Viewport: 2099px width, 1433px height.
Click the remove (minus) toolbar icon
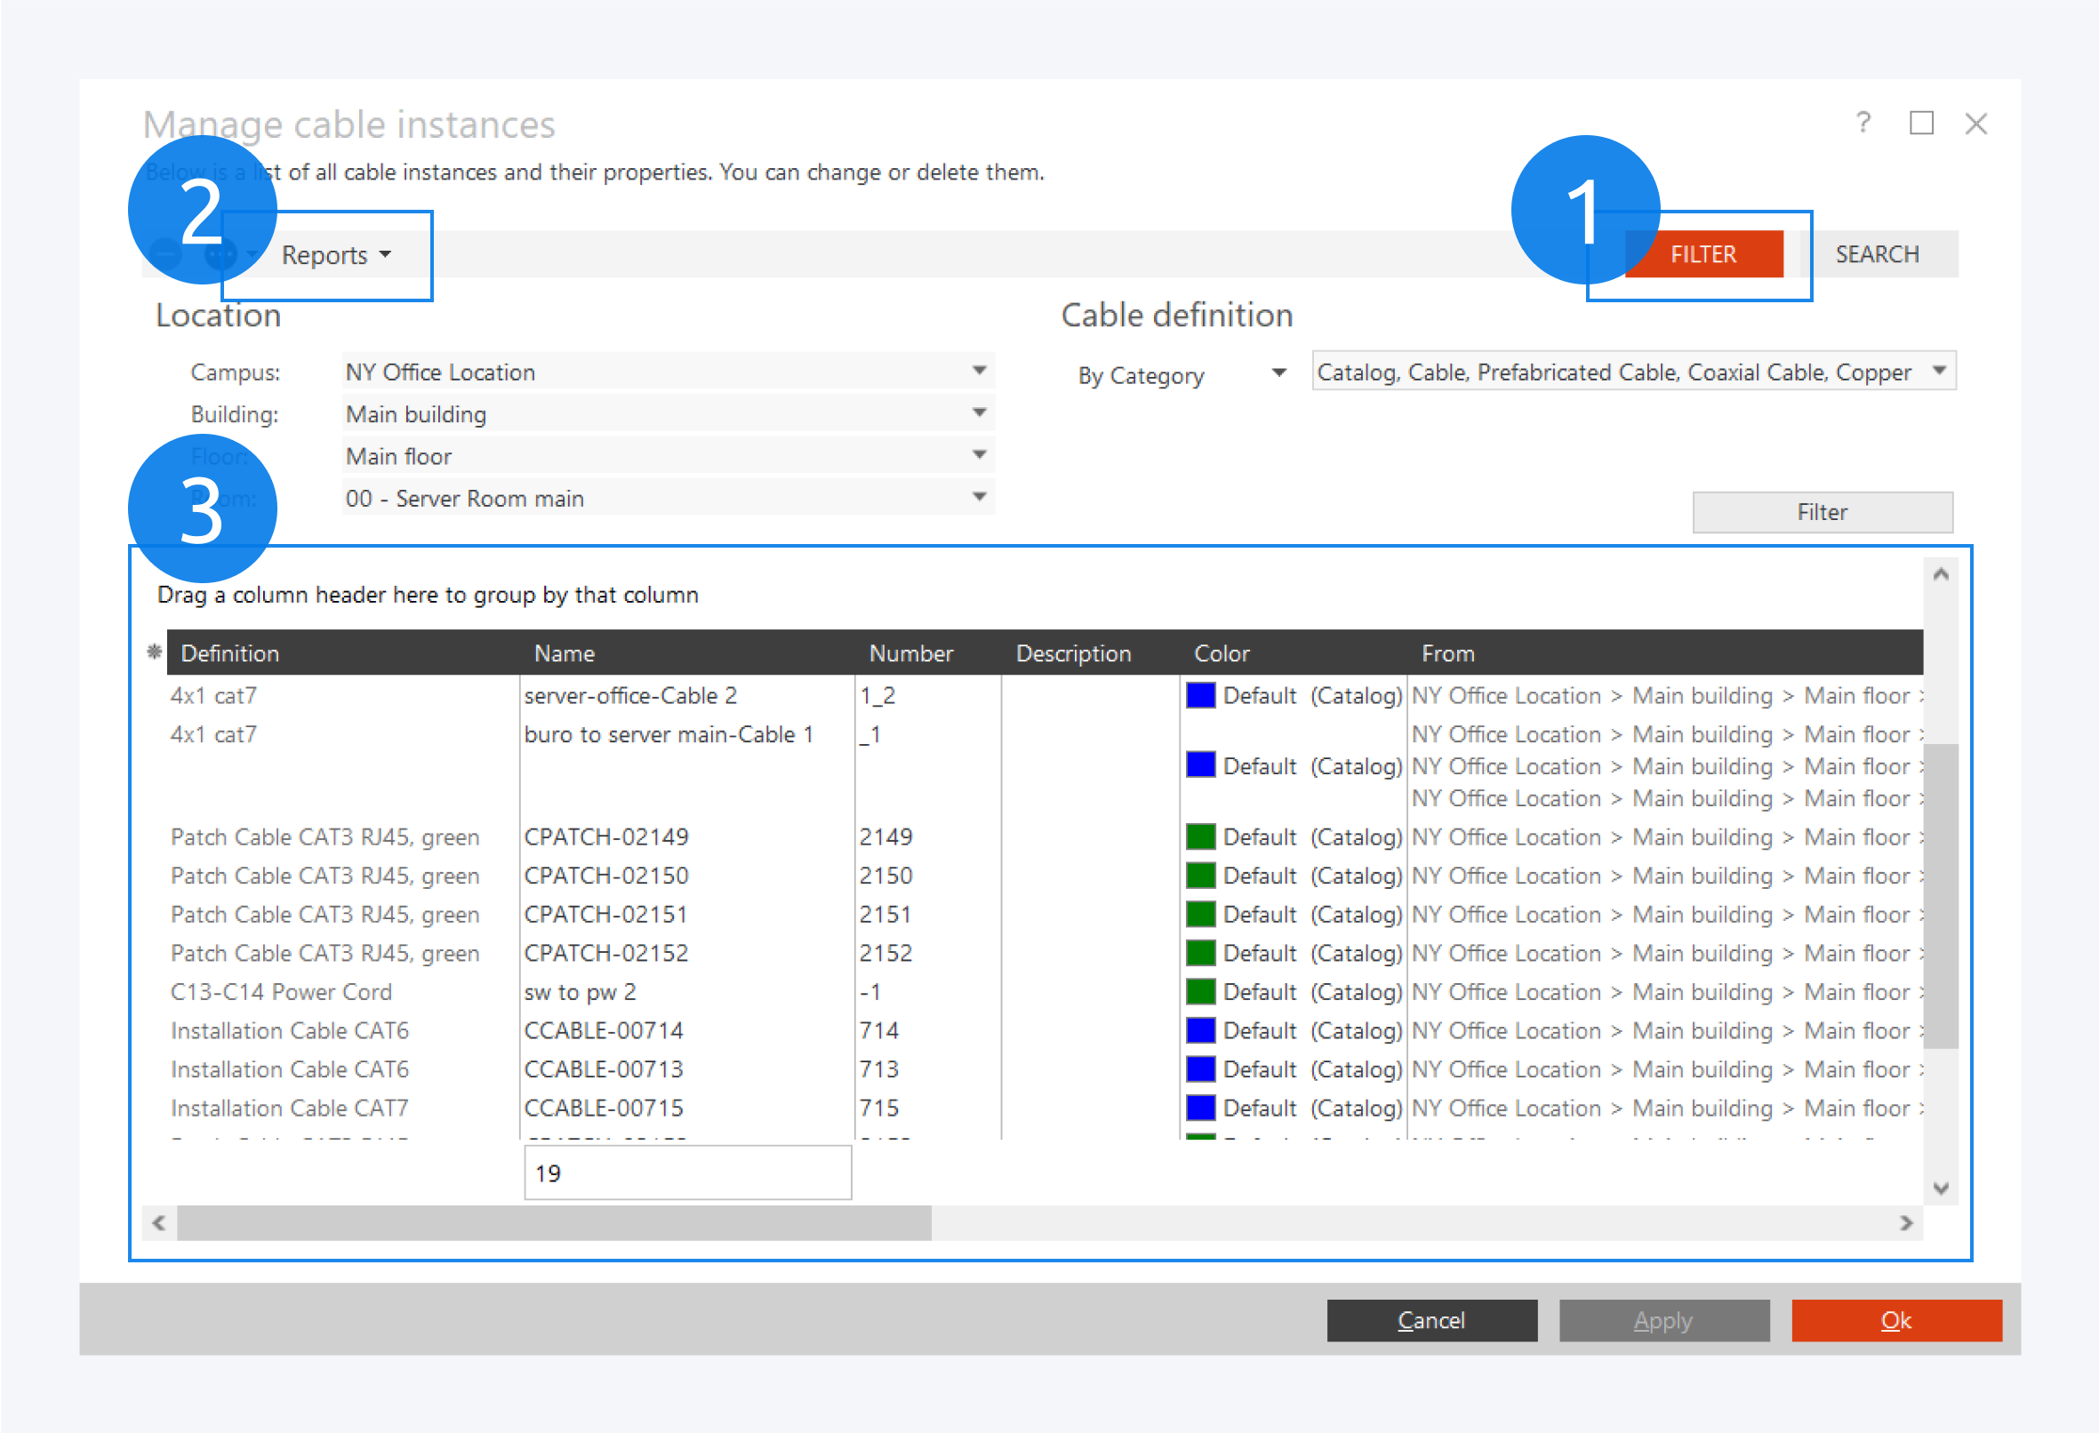coord(166,253)
